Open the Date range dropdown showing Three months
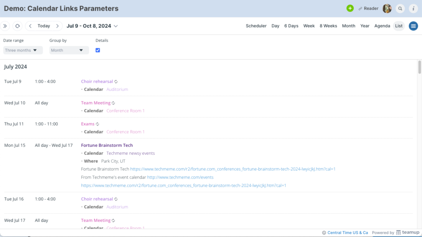 [x=23, y=50]
